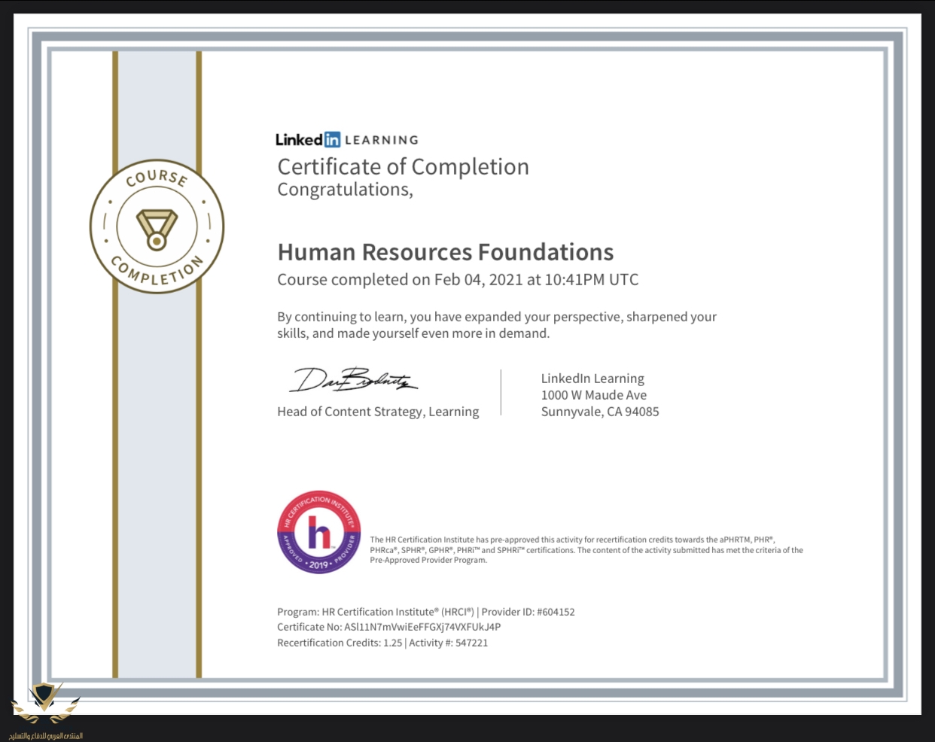Viewport: 935px width, 742px height.
Task: Select the course title "Human Resources Foundations"
Action: (x=446, y=252)
